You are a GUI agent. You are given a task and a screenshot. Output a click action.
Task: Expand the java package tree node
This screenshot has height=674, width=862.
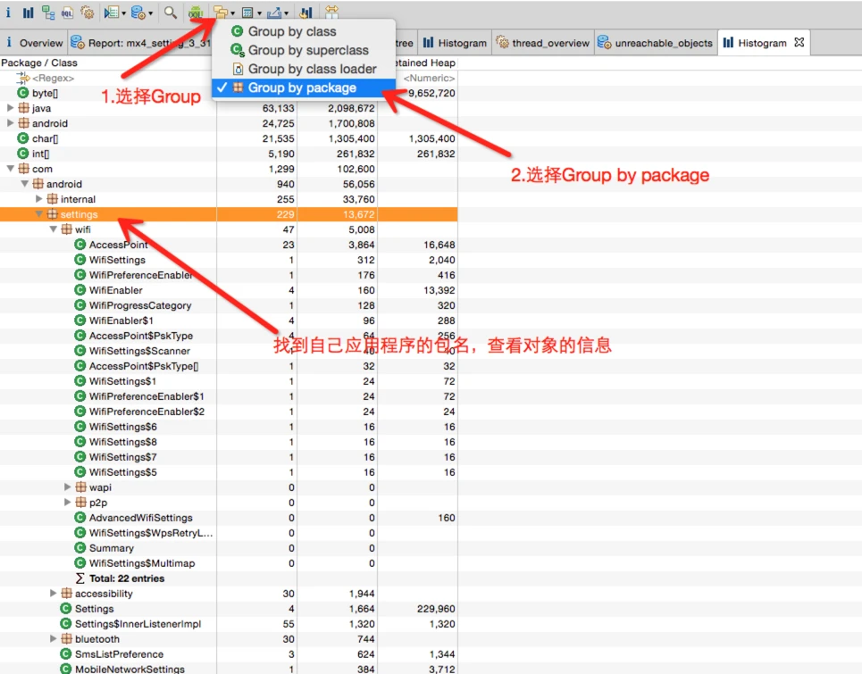[x=11, y=108]
